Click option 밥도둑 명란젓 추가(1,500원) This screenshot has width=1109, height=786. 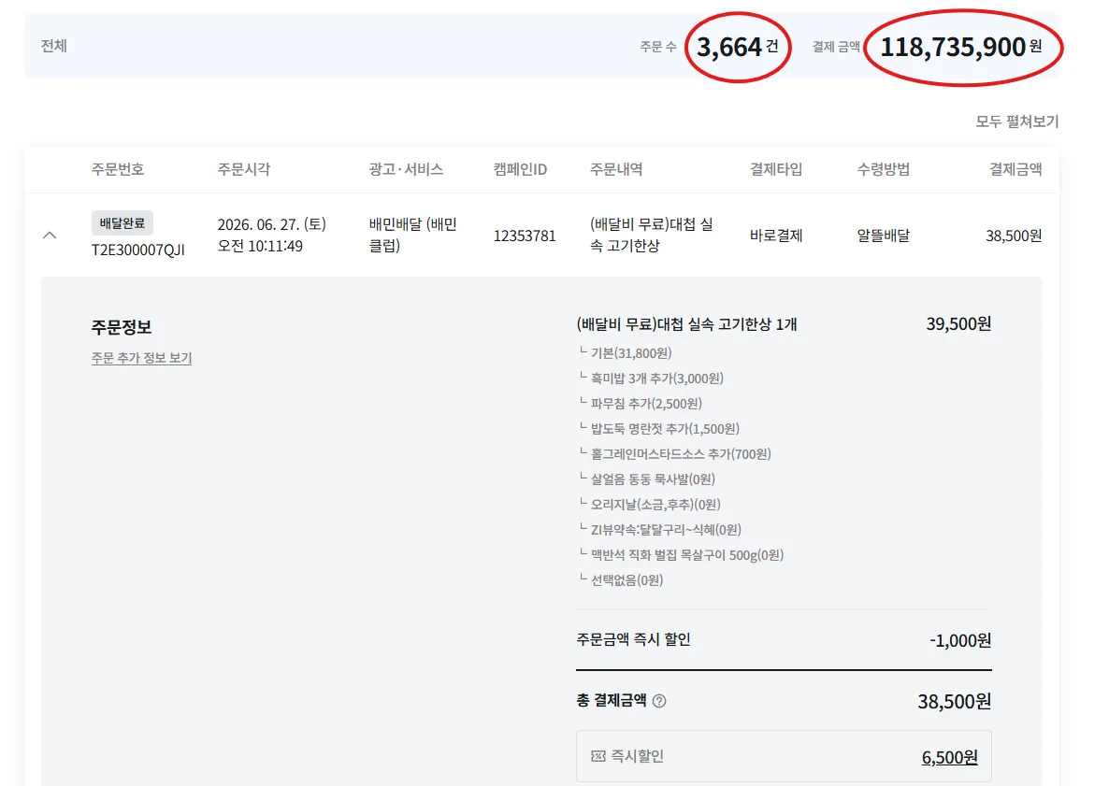(665, 429)
